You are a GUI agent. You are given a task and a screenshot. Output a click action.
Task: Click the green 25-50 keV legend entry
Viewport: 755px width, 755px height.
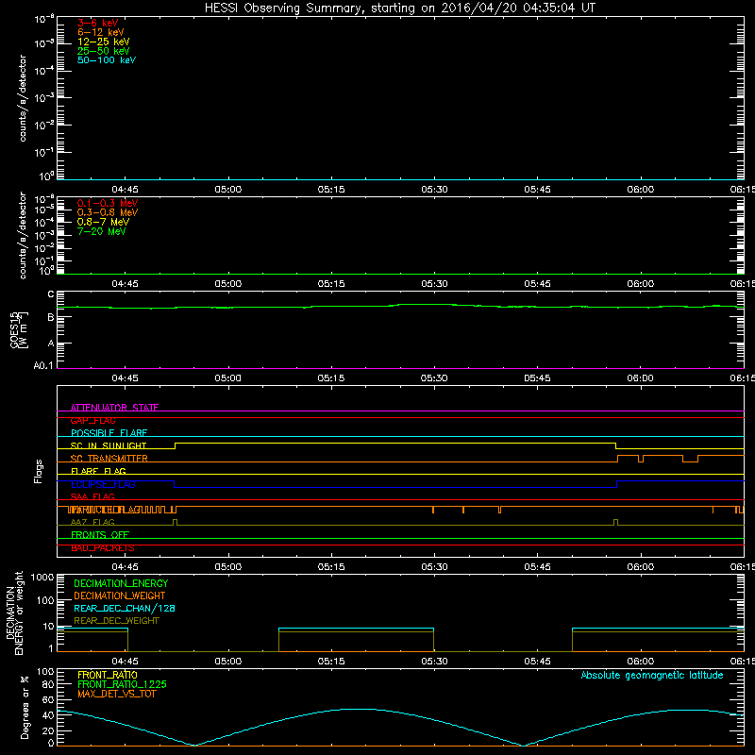(104, 51)
